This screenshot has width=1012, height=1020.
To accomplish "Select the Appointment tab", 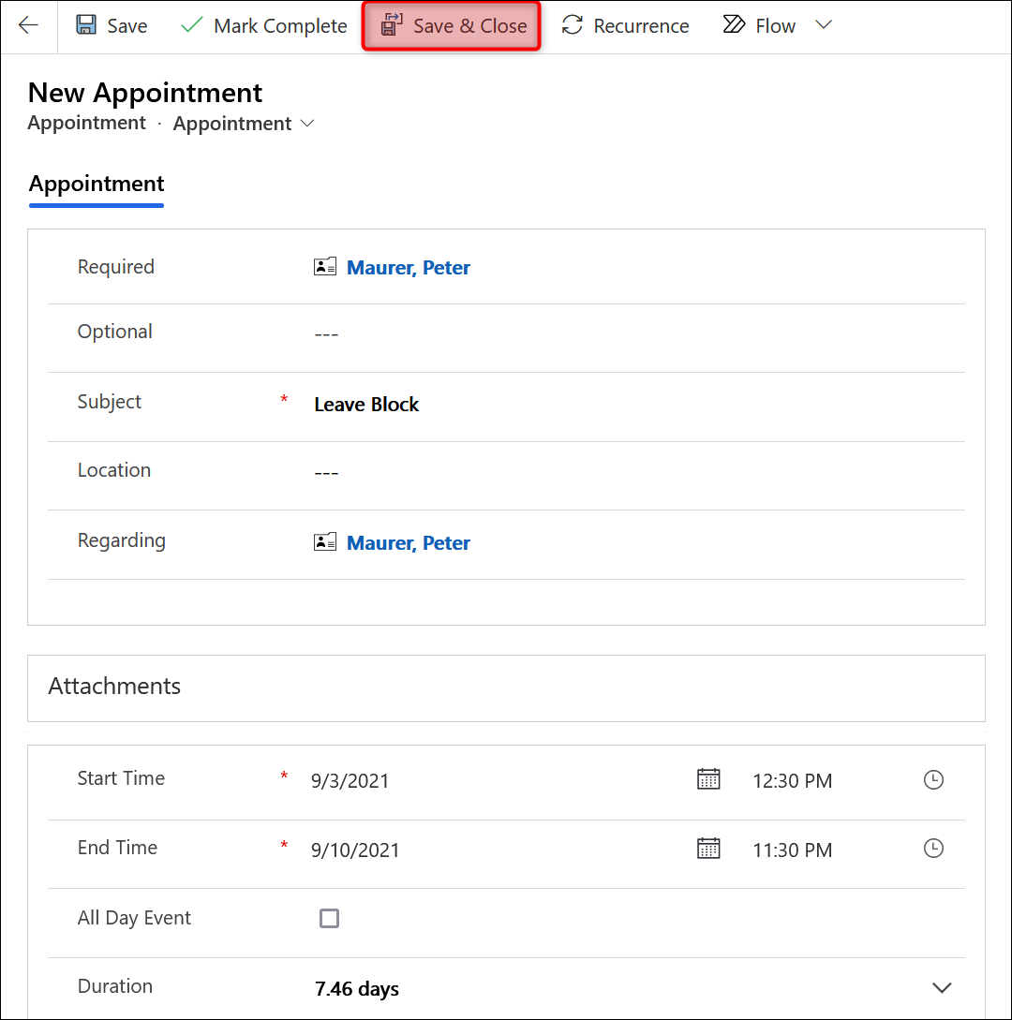I will tap(97, 184).
